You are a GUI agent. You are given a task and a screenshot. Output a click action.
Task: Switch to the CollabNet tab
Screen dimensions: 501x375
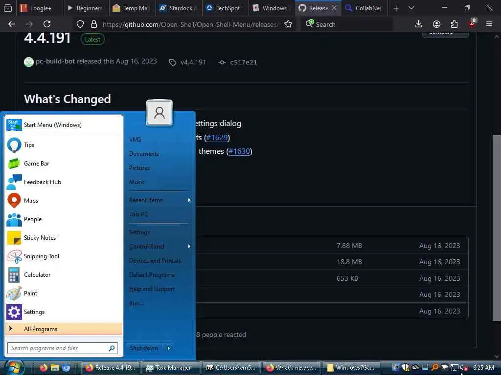coord(364,8)
